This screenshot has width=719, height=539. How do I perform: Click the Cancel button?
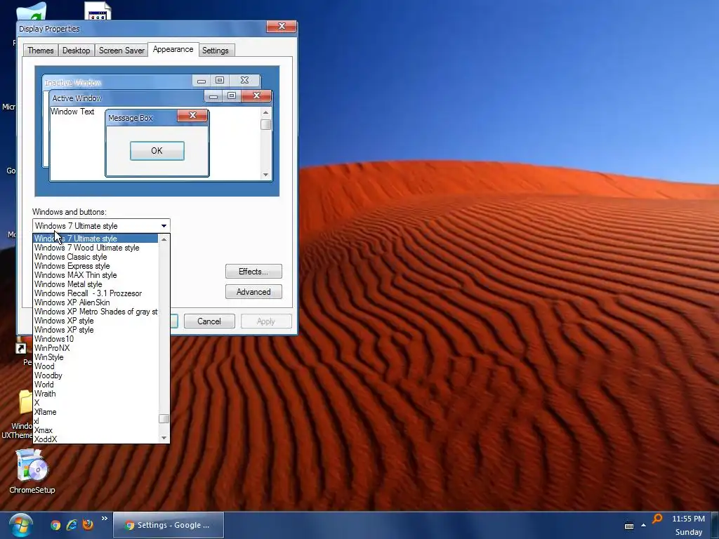(x=209, y=321)
